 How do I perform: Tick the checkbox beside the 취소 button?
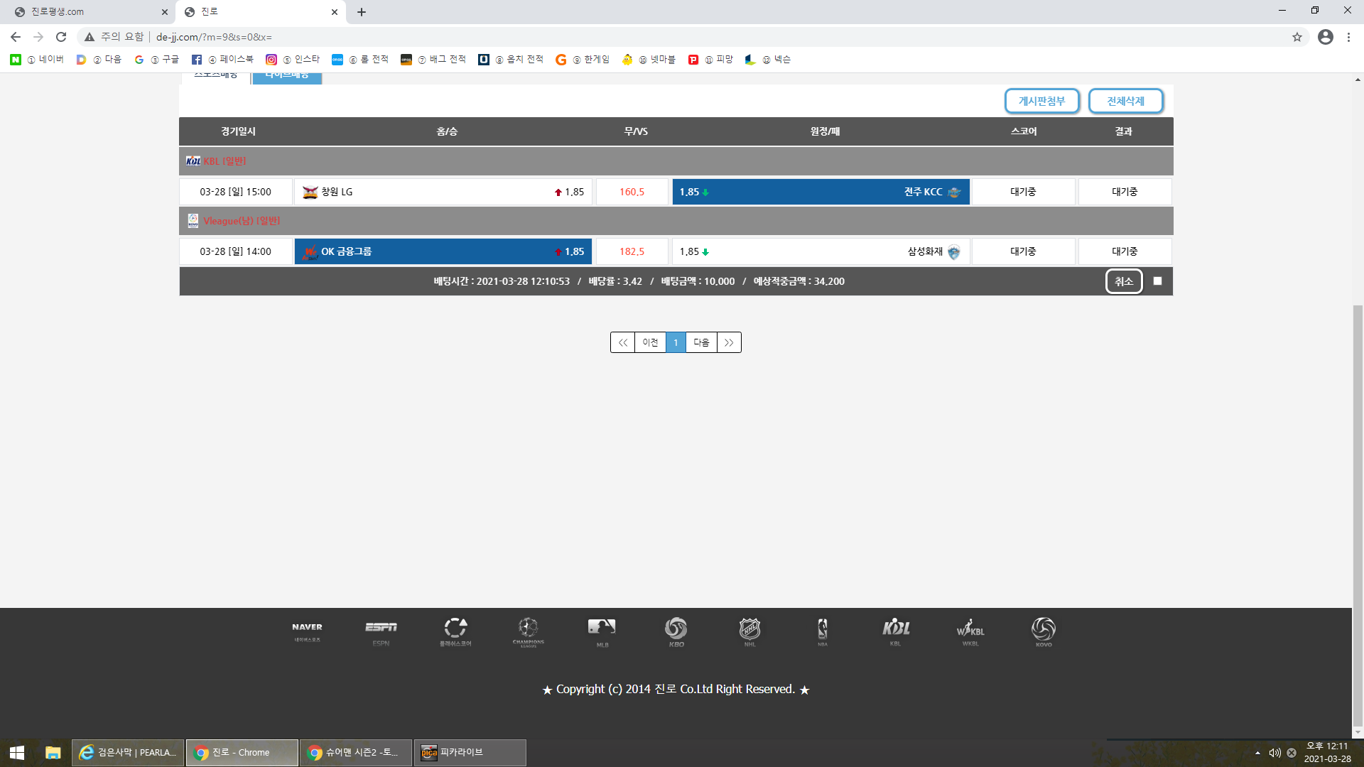click(1157, 281)
